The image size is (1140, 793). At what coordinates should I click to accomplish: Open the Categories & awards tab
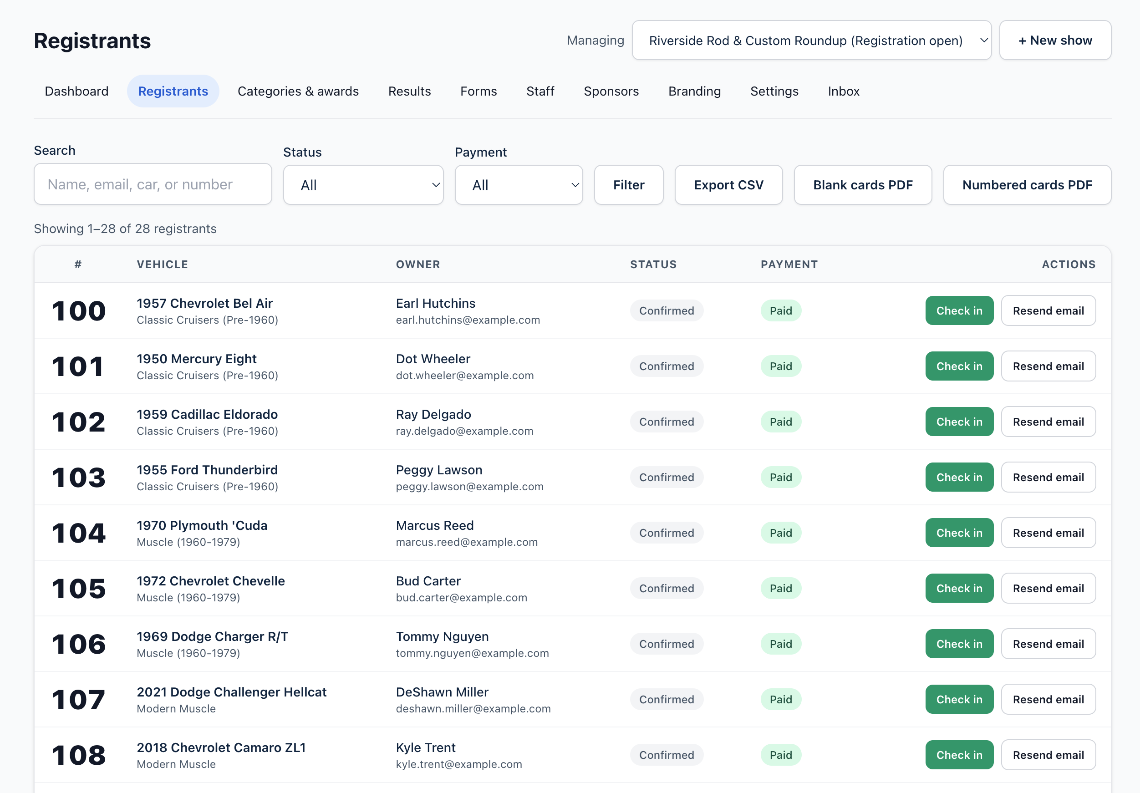[298, 91]
